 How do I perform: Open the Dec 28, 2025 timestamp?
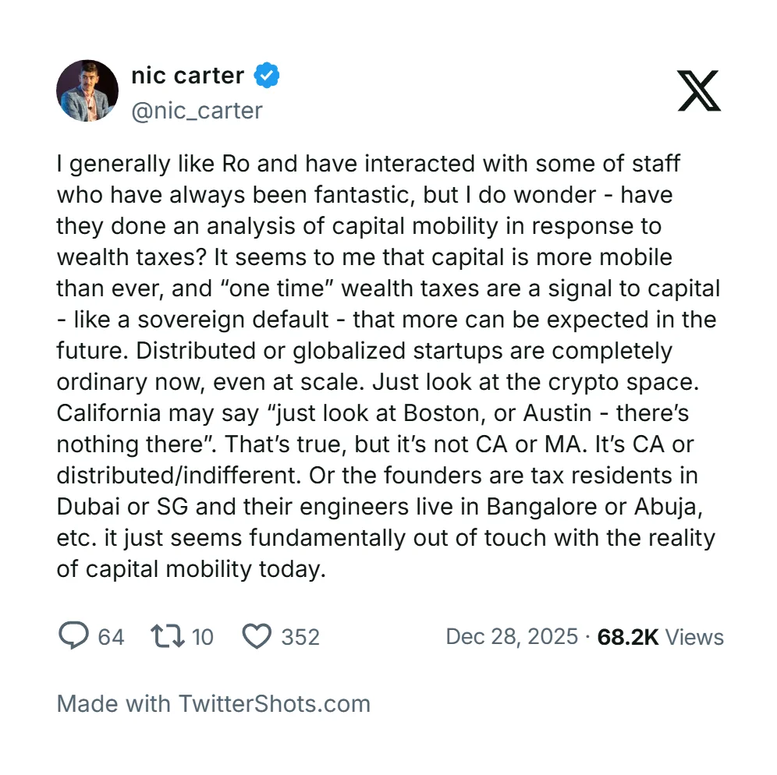(x=512, y=637)
